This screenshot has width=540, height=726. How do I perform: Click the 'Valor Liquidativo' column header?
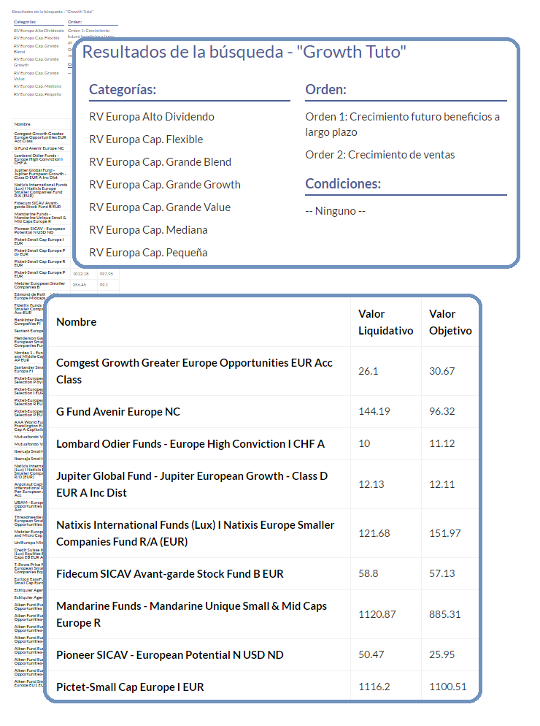coord(385,322)
